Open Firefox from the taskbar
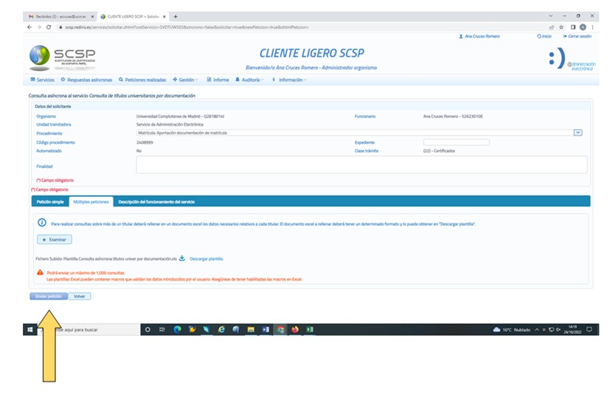Viewport: 615px width, 400px height. pyautogui.click(x=295, y=330)
